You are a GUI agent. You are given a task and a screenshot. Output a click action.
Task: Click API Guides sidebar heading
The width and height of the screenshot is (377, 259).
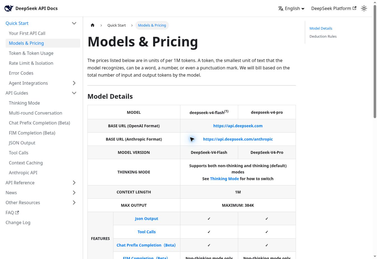coord(17,93)
